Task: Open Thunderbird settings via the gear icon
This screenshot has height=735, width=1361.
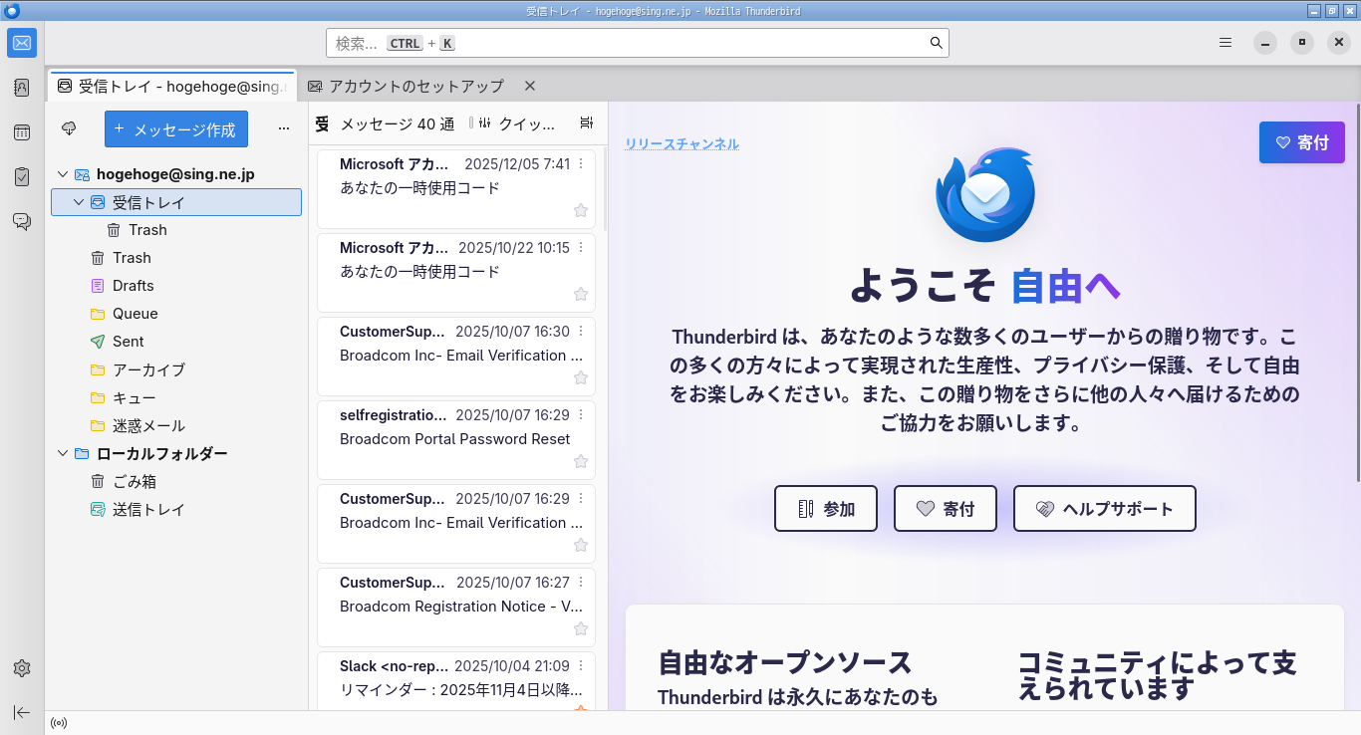Action: click(x=21, y=667)
